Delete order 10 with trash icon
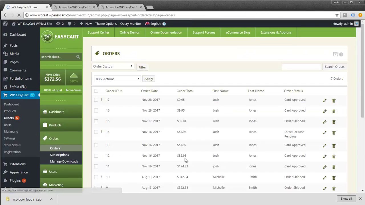Screen dimensions: 365x205 334,178
